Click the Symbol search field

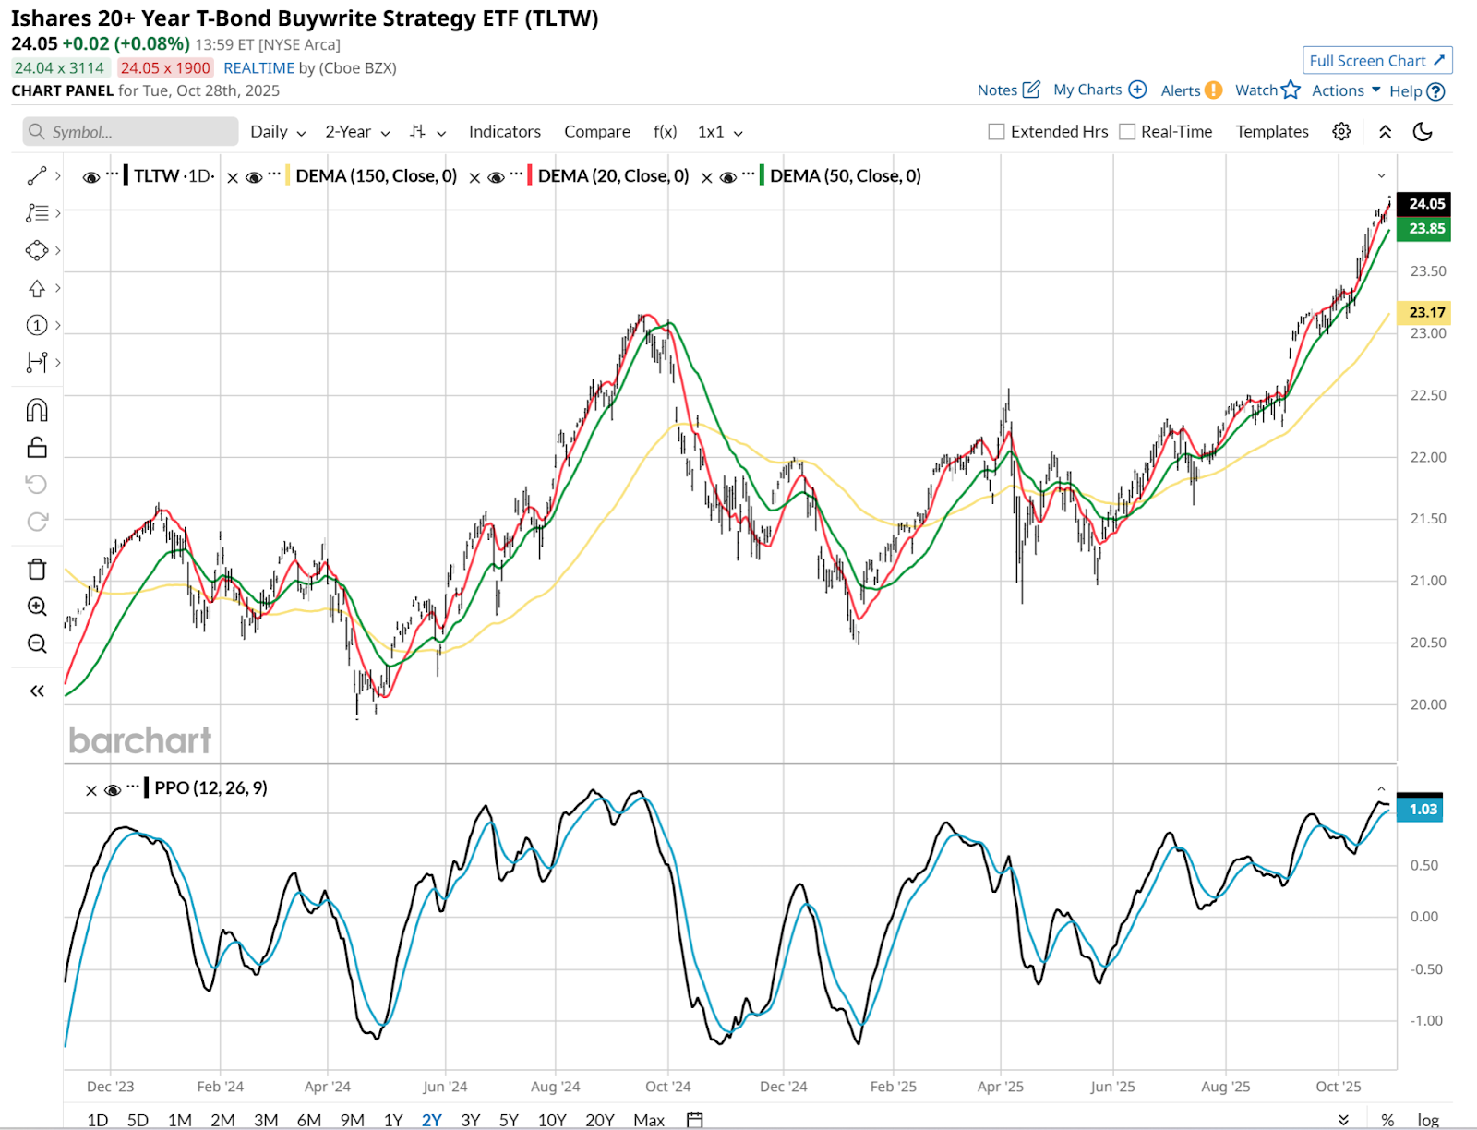click(x=130, y=131)
